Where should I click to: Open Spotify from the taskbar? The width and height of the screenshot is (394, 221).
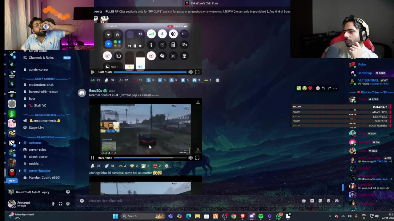point(261,216)
